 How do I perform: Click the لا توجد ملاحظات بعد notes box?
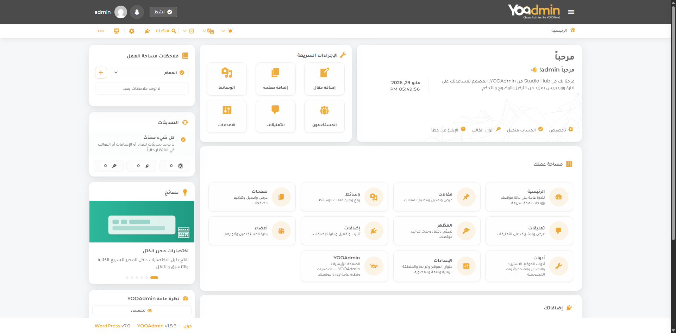click(142, 88)
